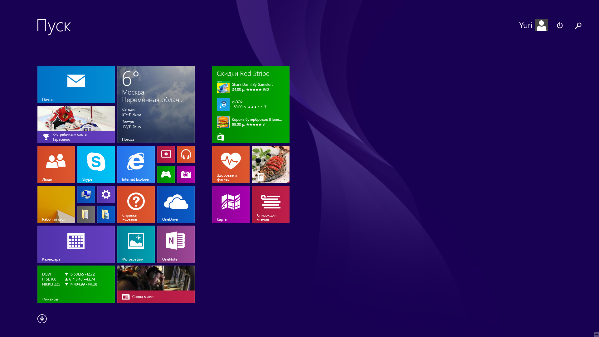The height and width of the screenshot is (337, 599).
Task: Open the OneDrive tile
Action: click(x=176, y=204)
